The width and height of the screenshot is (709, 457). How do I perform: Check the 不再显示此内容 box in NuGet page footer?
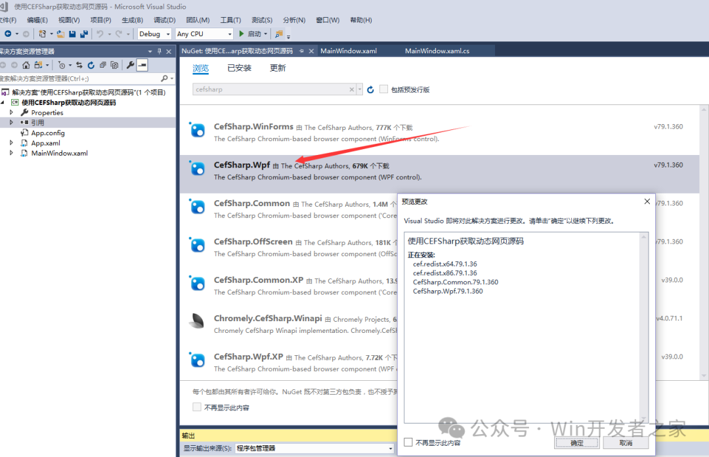[197, 407]
